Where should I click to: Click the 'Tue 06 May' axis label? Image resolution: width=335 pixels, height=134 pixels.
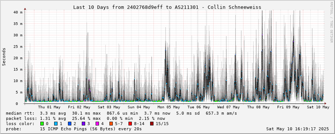click(199, 107)
